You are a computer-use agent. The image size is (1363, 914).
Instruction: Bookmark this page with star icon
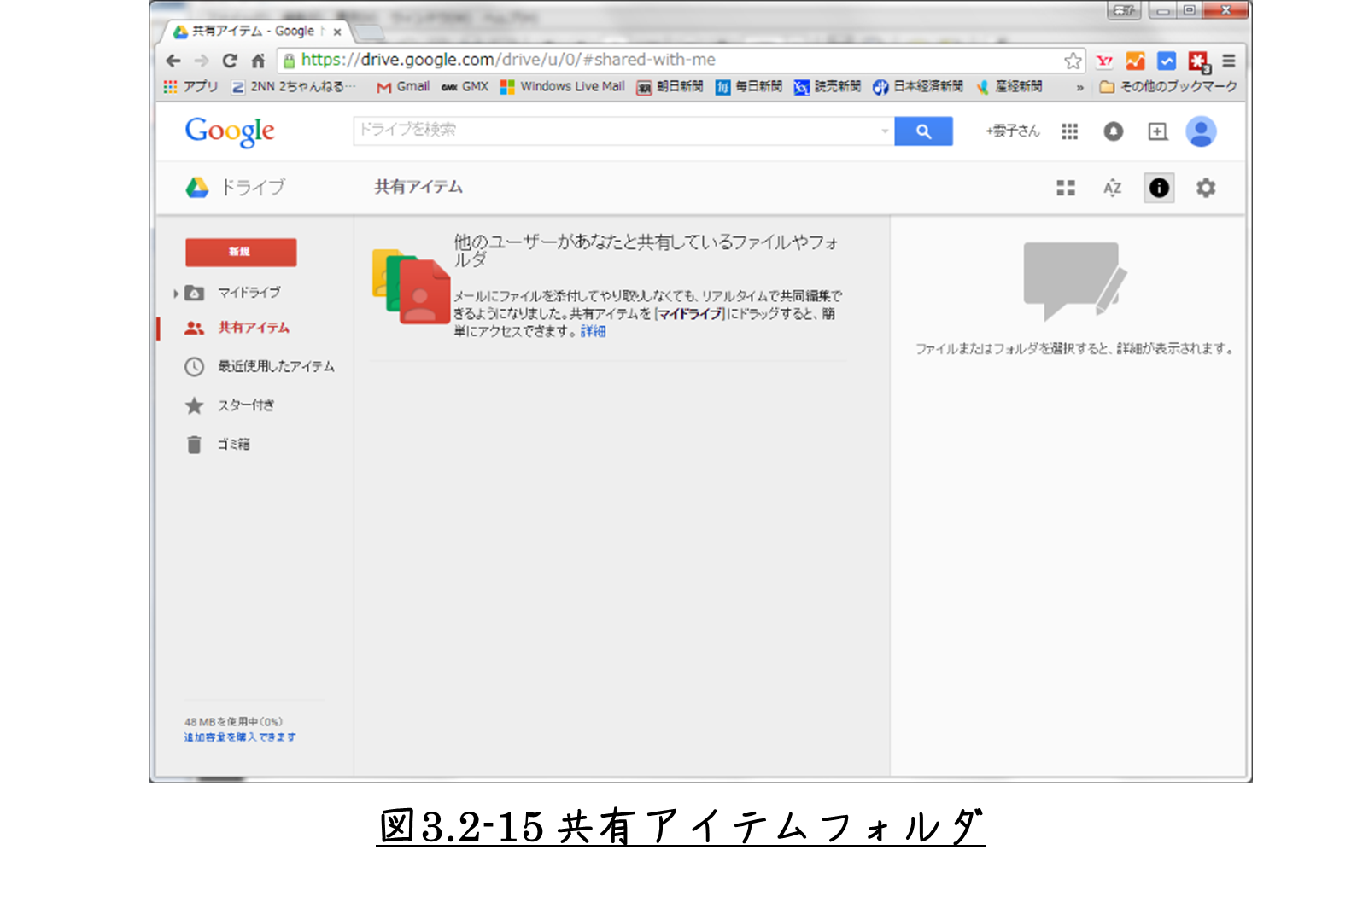pyautogui.click(x=1073, y=61)
